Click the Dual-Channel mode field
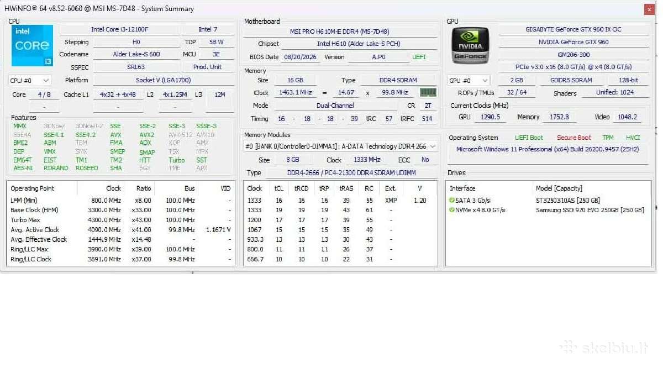663x373 pixels. click(x=335, y=106)
